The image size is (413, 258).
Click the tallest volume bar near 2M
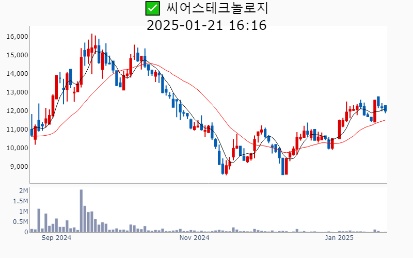(x=81, y=211)
